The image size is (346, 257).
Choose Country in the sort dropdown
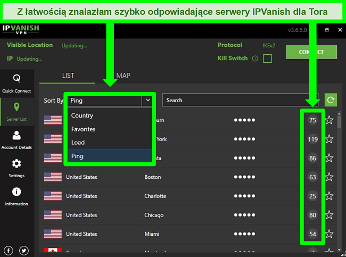(x=110, y=115)
